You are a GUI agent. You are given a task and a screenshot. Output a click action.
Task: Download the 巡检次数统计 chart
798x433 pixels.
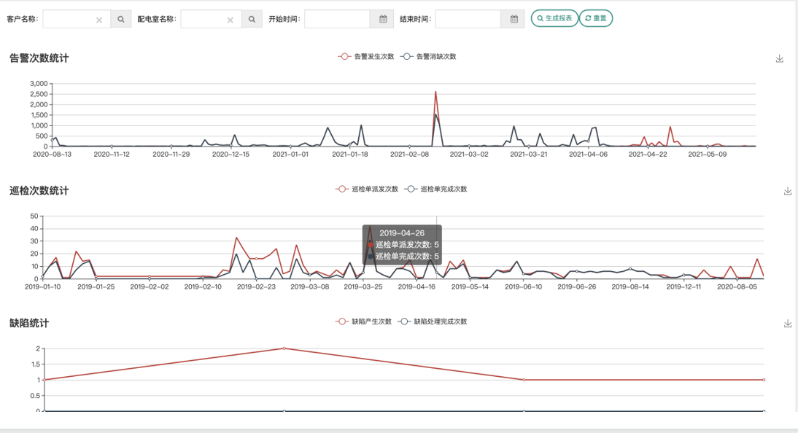coord(788,191)
